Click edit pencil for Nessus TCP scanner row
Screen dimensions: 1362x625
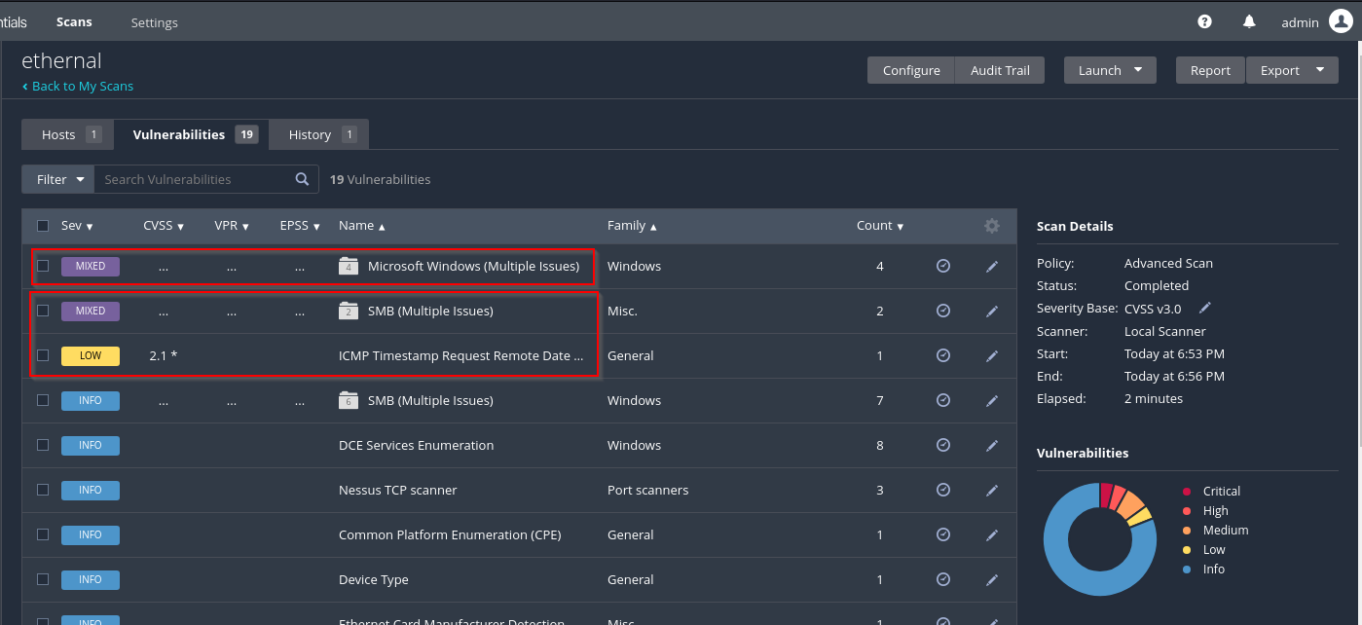point(992,490)
